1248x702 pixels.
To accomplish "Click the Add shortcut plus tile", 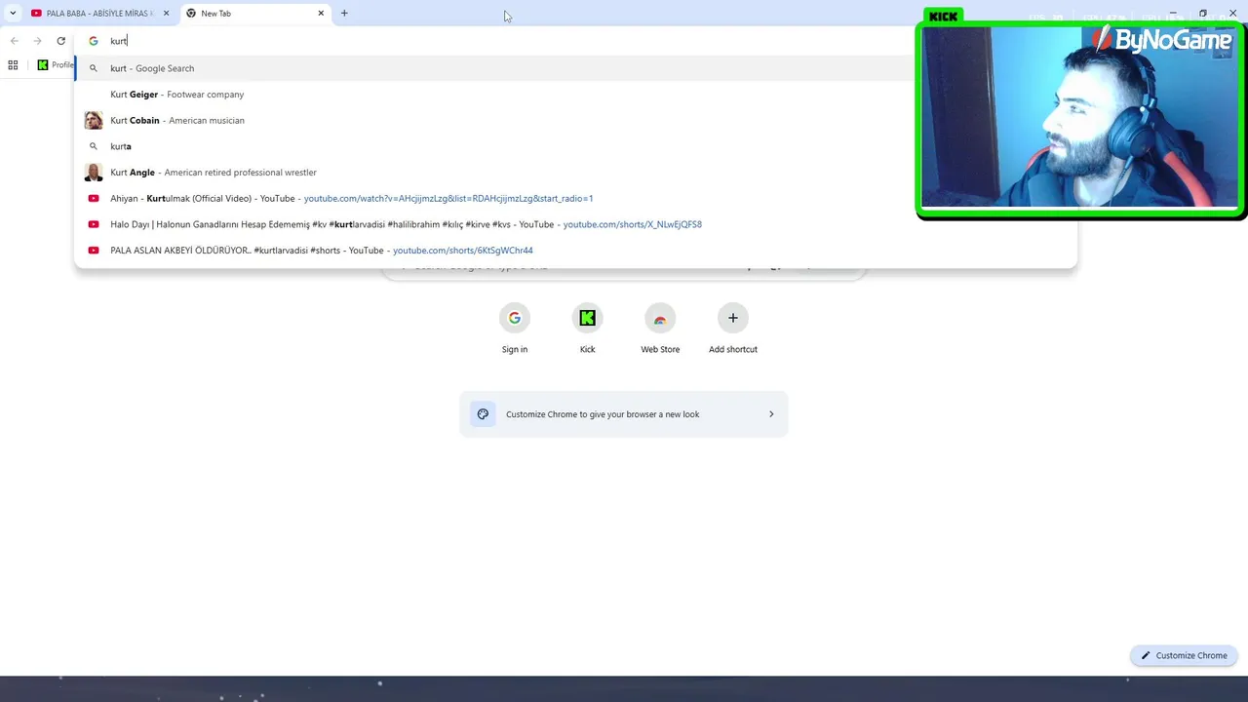I will click(x=733, y=329).
